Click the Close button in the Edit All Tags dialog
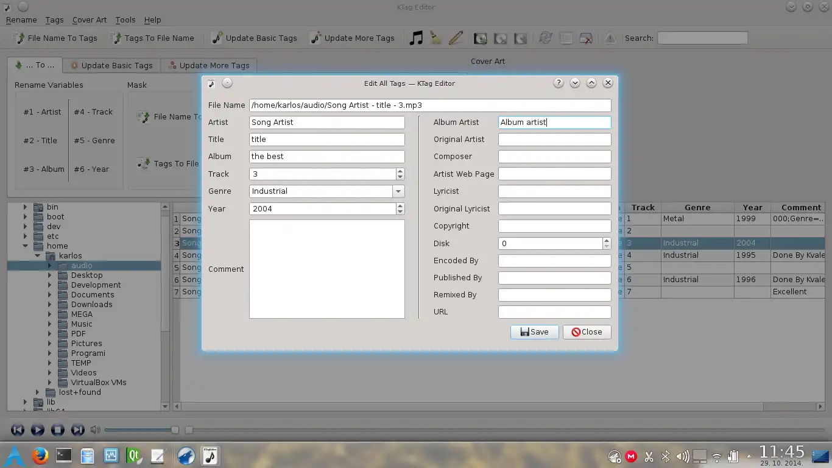 587,332
